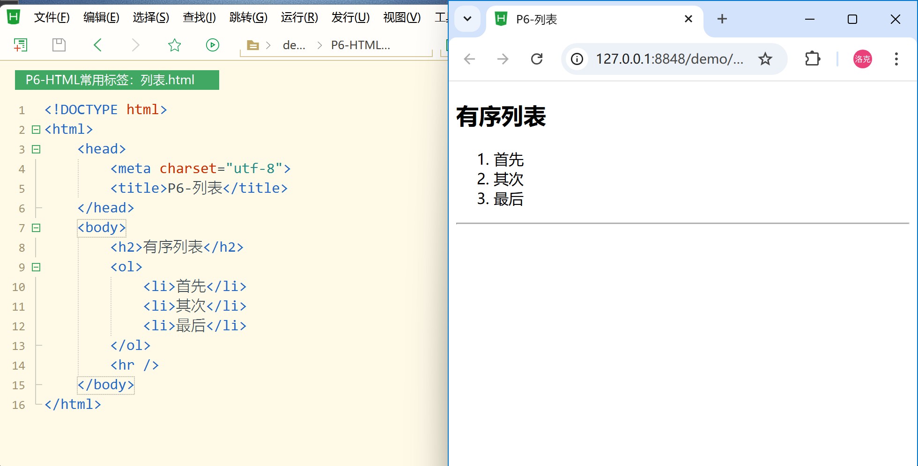Collapse the html tag fold on line 2
The image size is (918, 466).
click(x=36, y=130)
